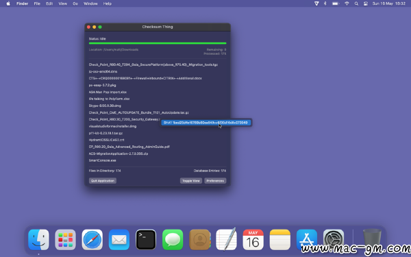Click the Status: Idle label
411x257 pixels.
point(97,38)
